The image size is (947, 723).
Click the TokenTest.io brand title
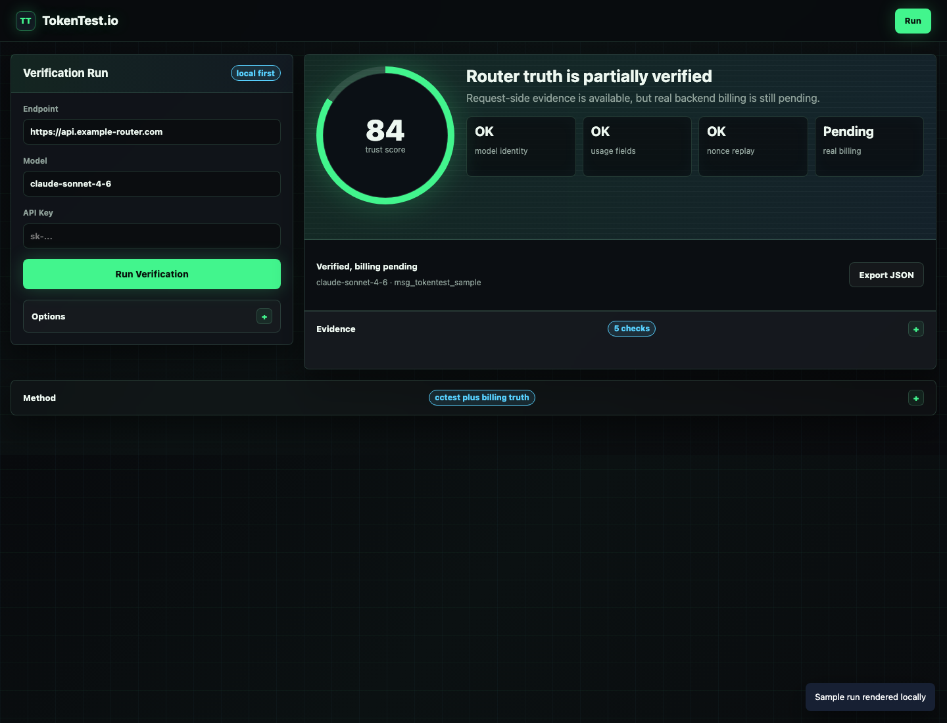pyautogui.click(x=80, y=21)
